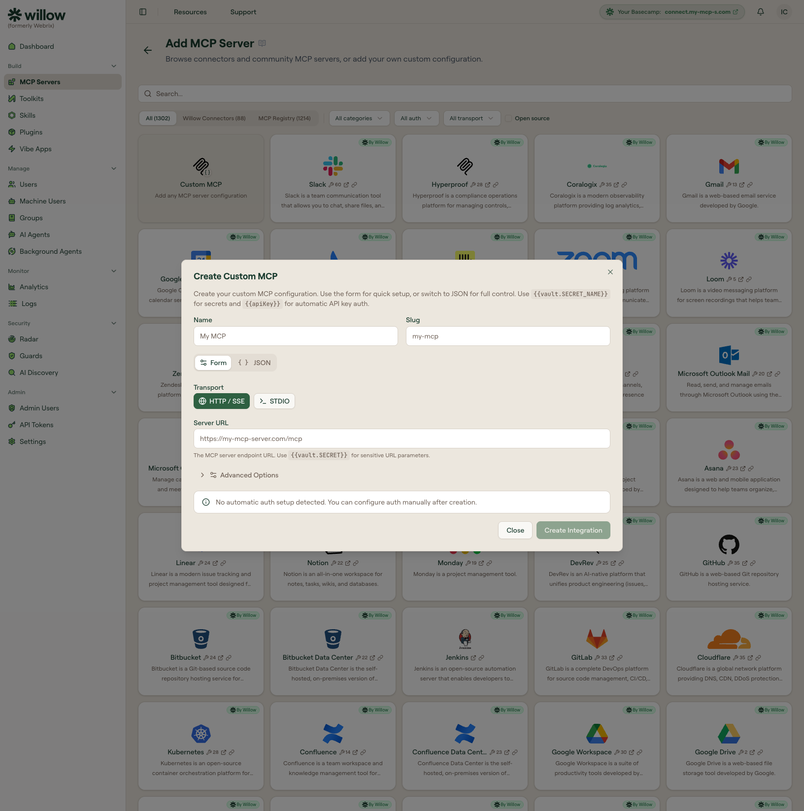Click the MCP server search box
This screenshot has width=804, height=811.
(x=465, y=94)
